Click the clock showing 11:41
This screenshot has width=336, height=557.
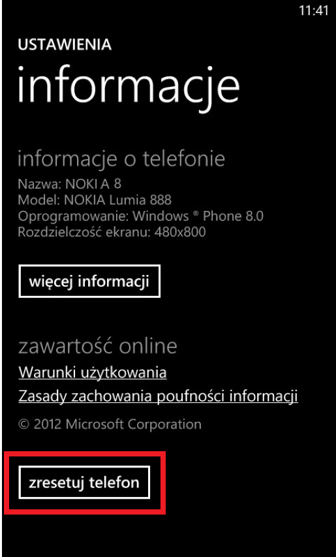pos(314,10)
